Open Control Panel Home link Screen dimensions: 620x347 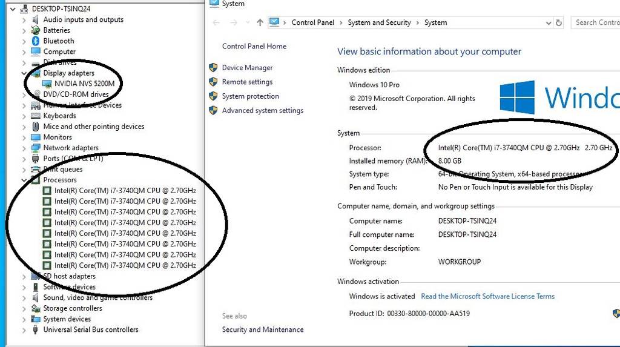click(254, 46)
